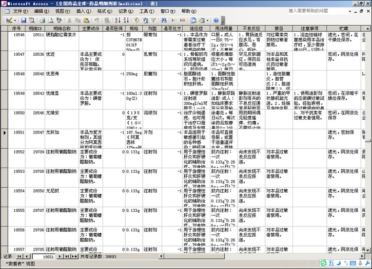Screen dimensions: 372x269
Task: Select row 19551 using its row selector
Action: 5,139
